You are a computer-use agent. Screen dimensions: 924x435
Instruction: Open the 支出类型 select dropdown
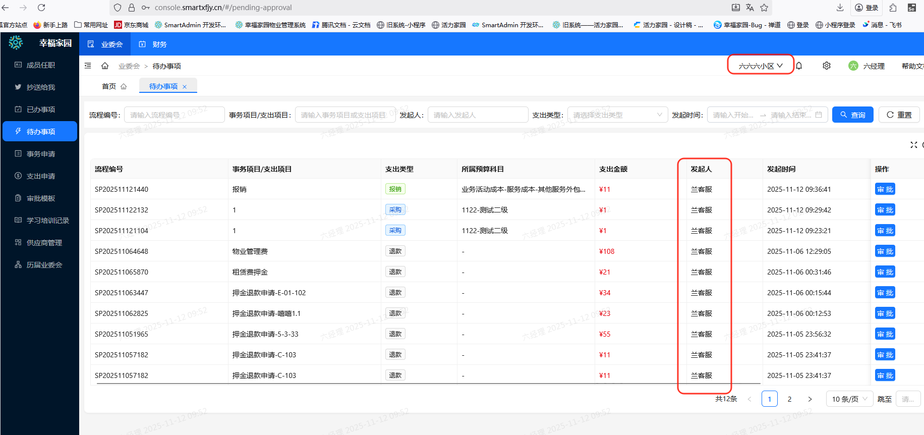[617, 115]
